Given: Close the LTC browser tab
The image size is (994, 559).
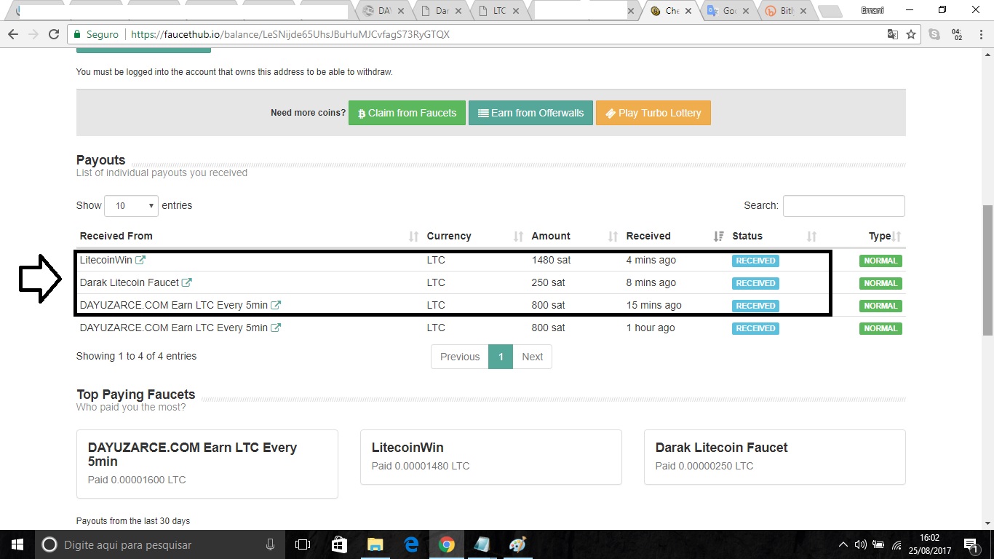Looking at the screenshot, I should click(x=516, y=11).
